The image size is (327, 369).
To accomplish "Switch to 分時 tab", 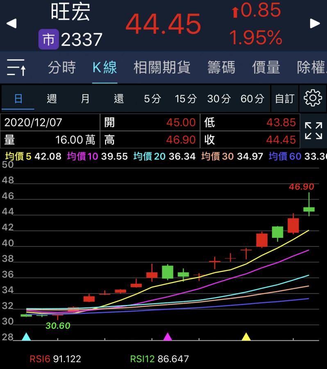I will (62, 67).
